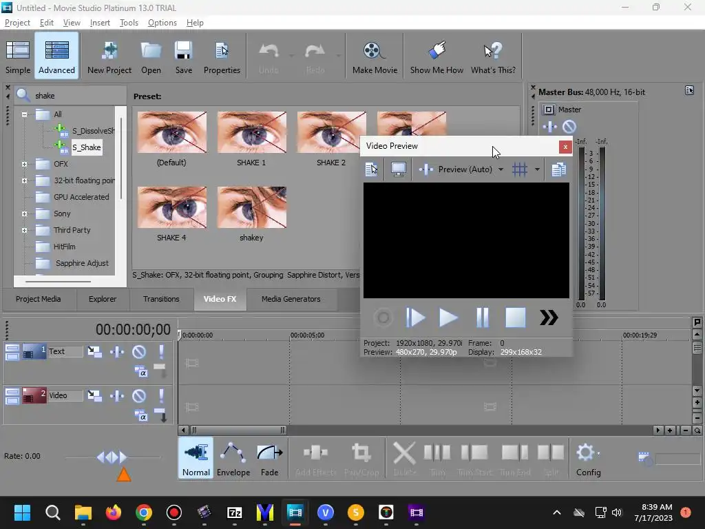Select S_Shake plugin in tree
Image resolution: width=705 pixels, height=529 pixels.
(x=87, y=147)
